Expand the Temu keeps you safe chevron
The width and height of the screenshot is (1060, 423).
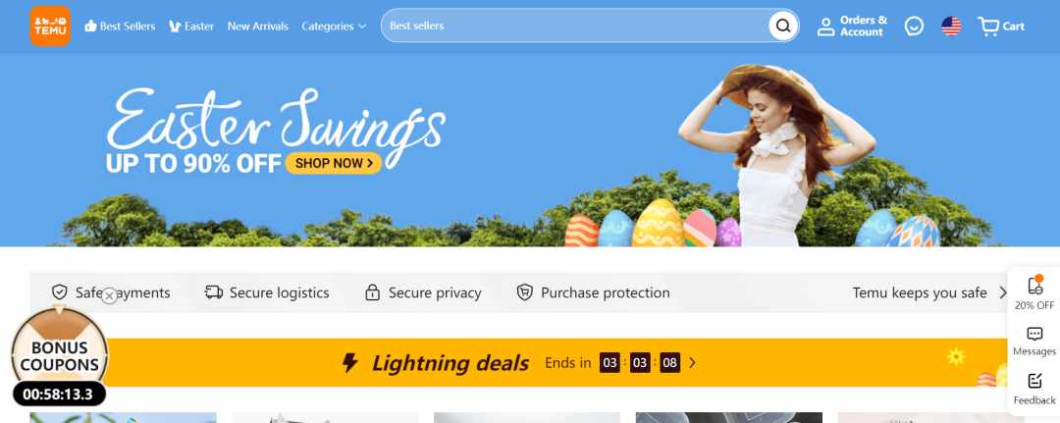pos(1003,292)
